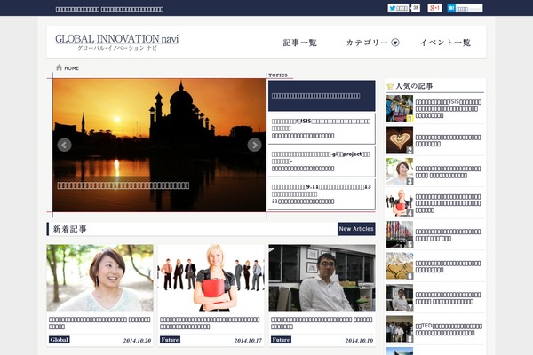The image size is (533, 355).
Task: Open article title dated 2014.10.20
Action: click(x=99, y=323)
